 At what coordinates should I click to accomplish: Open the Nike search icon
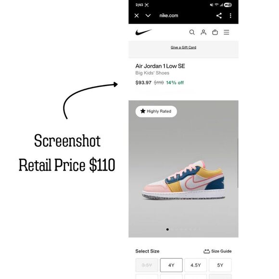[x=192, y=32]
